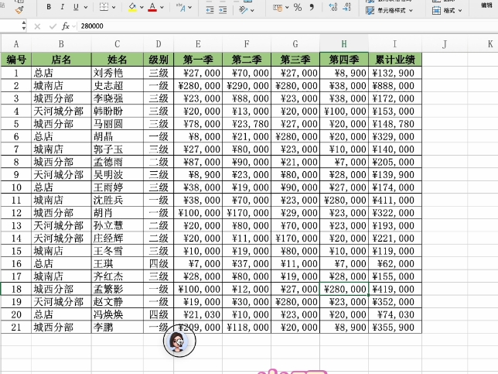Select the 级别 header cell
The width and height of the screenshot is (498, 374).
click(x=159, y=60)
